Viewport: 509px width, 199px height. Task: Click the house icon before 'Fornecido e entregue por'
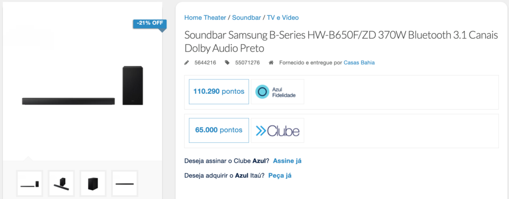271,63
